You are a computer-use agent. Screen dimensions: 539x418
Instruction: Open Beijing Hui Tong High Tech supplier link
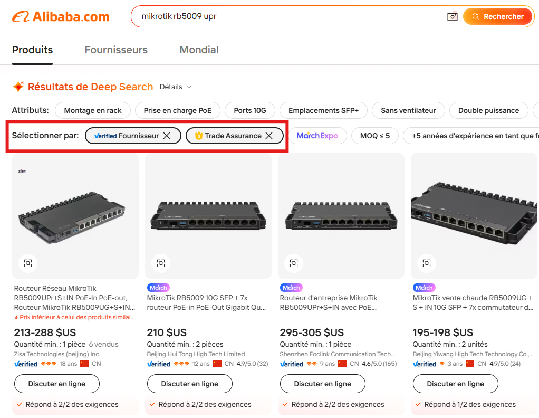tap(196, 354)
